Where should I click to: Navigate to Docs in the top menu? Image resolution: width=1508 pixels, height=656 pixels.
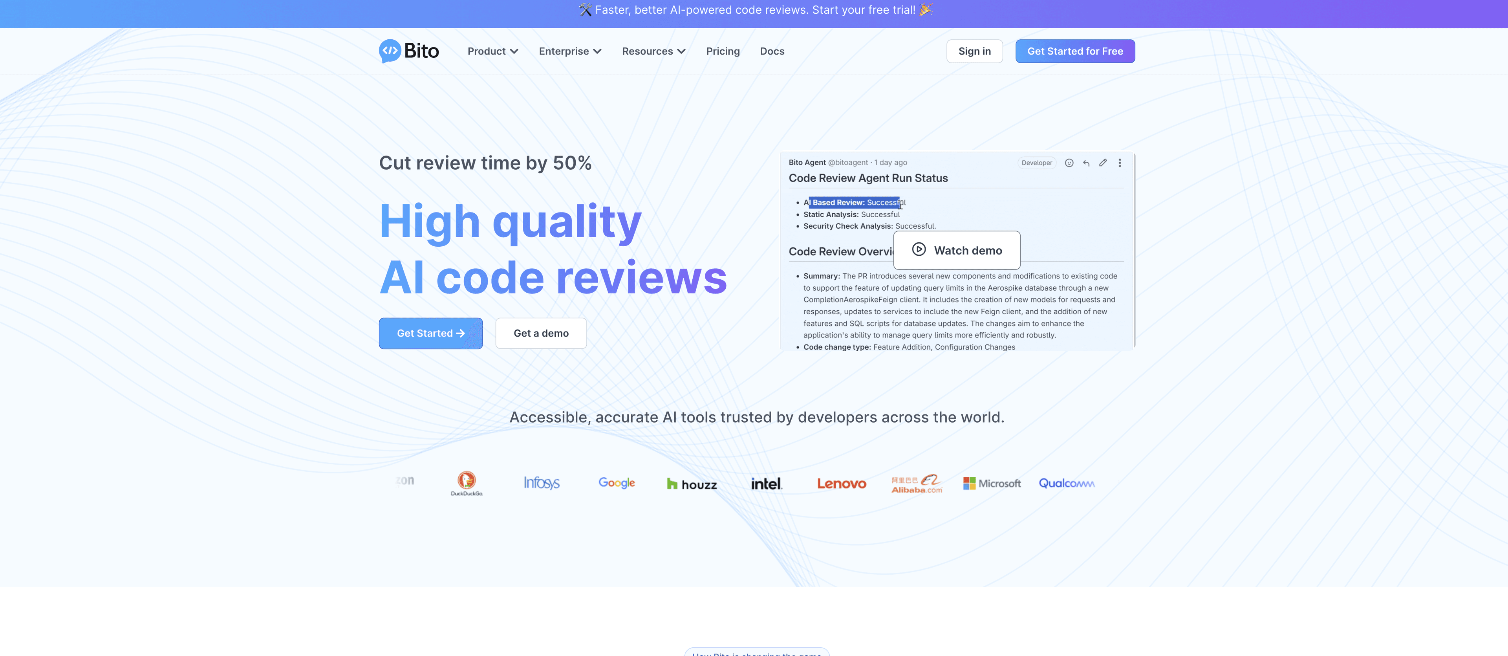772,51
